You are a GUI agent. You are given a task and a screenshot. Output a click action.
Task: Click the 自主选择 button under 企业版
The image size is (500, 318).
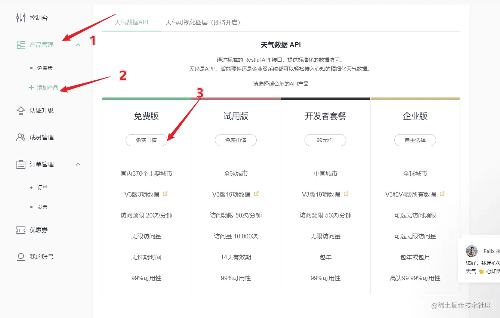point(415,140)
